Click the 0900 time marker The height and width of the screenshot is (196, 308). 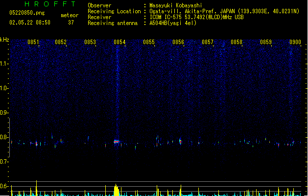point(295,42)
